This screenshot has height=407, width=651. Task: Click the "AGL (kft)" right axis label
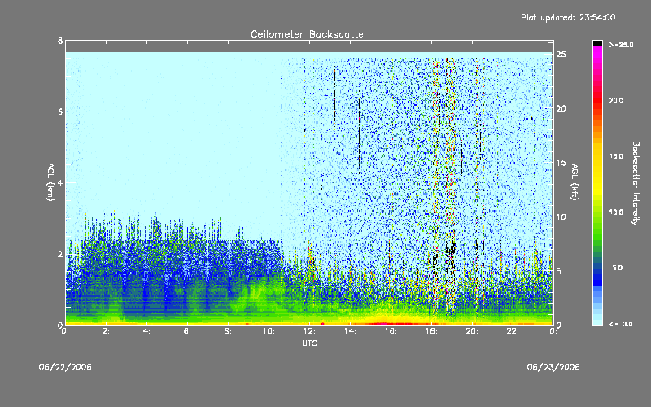[x=575, y=182]
